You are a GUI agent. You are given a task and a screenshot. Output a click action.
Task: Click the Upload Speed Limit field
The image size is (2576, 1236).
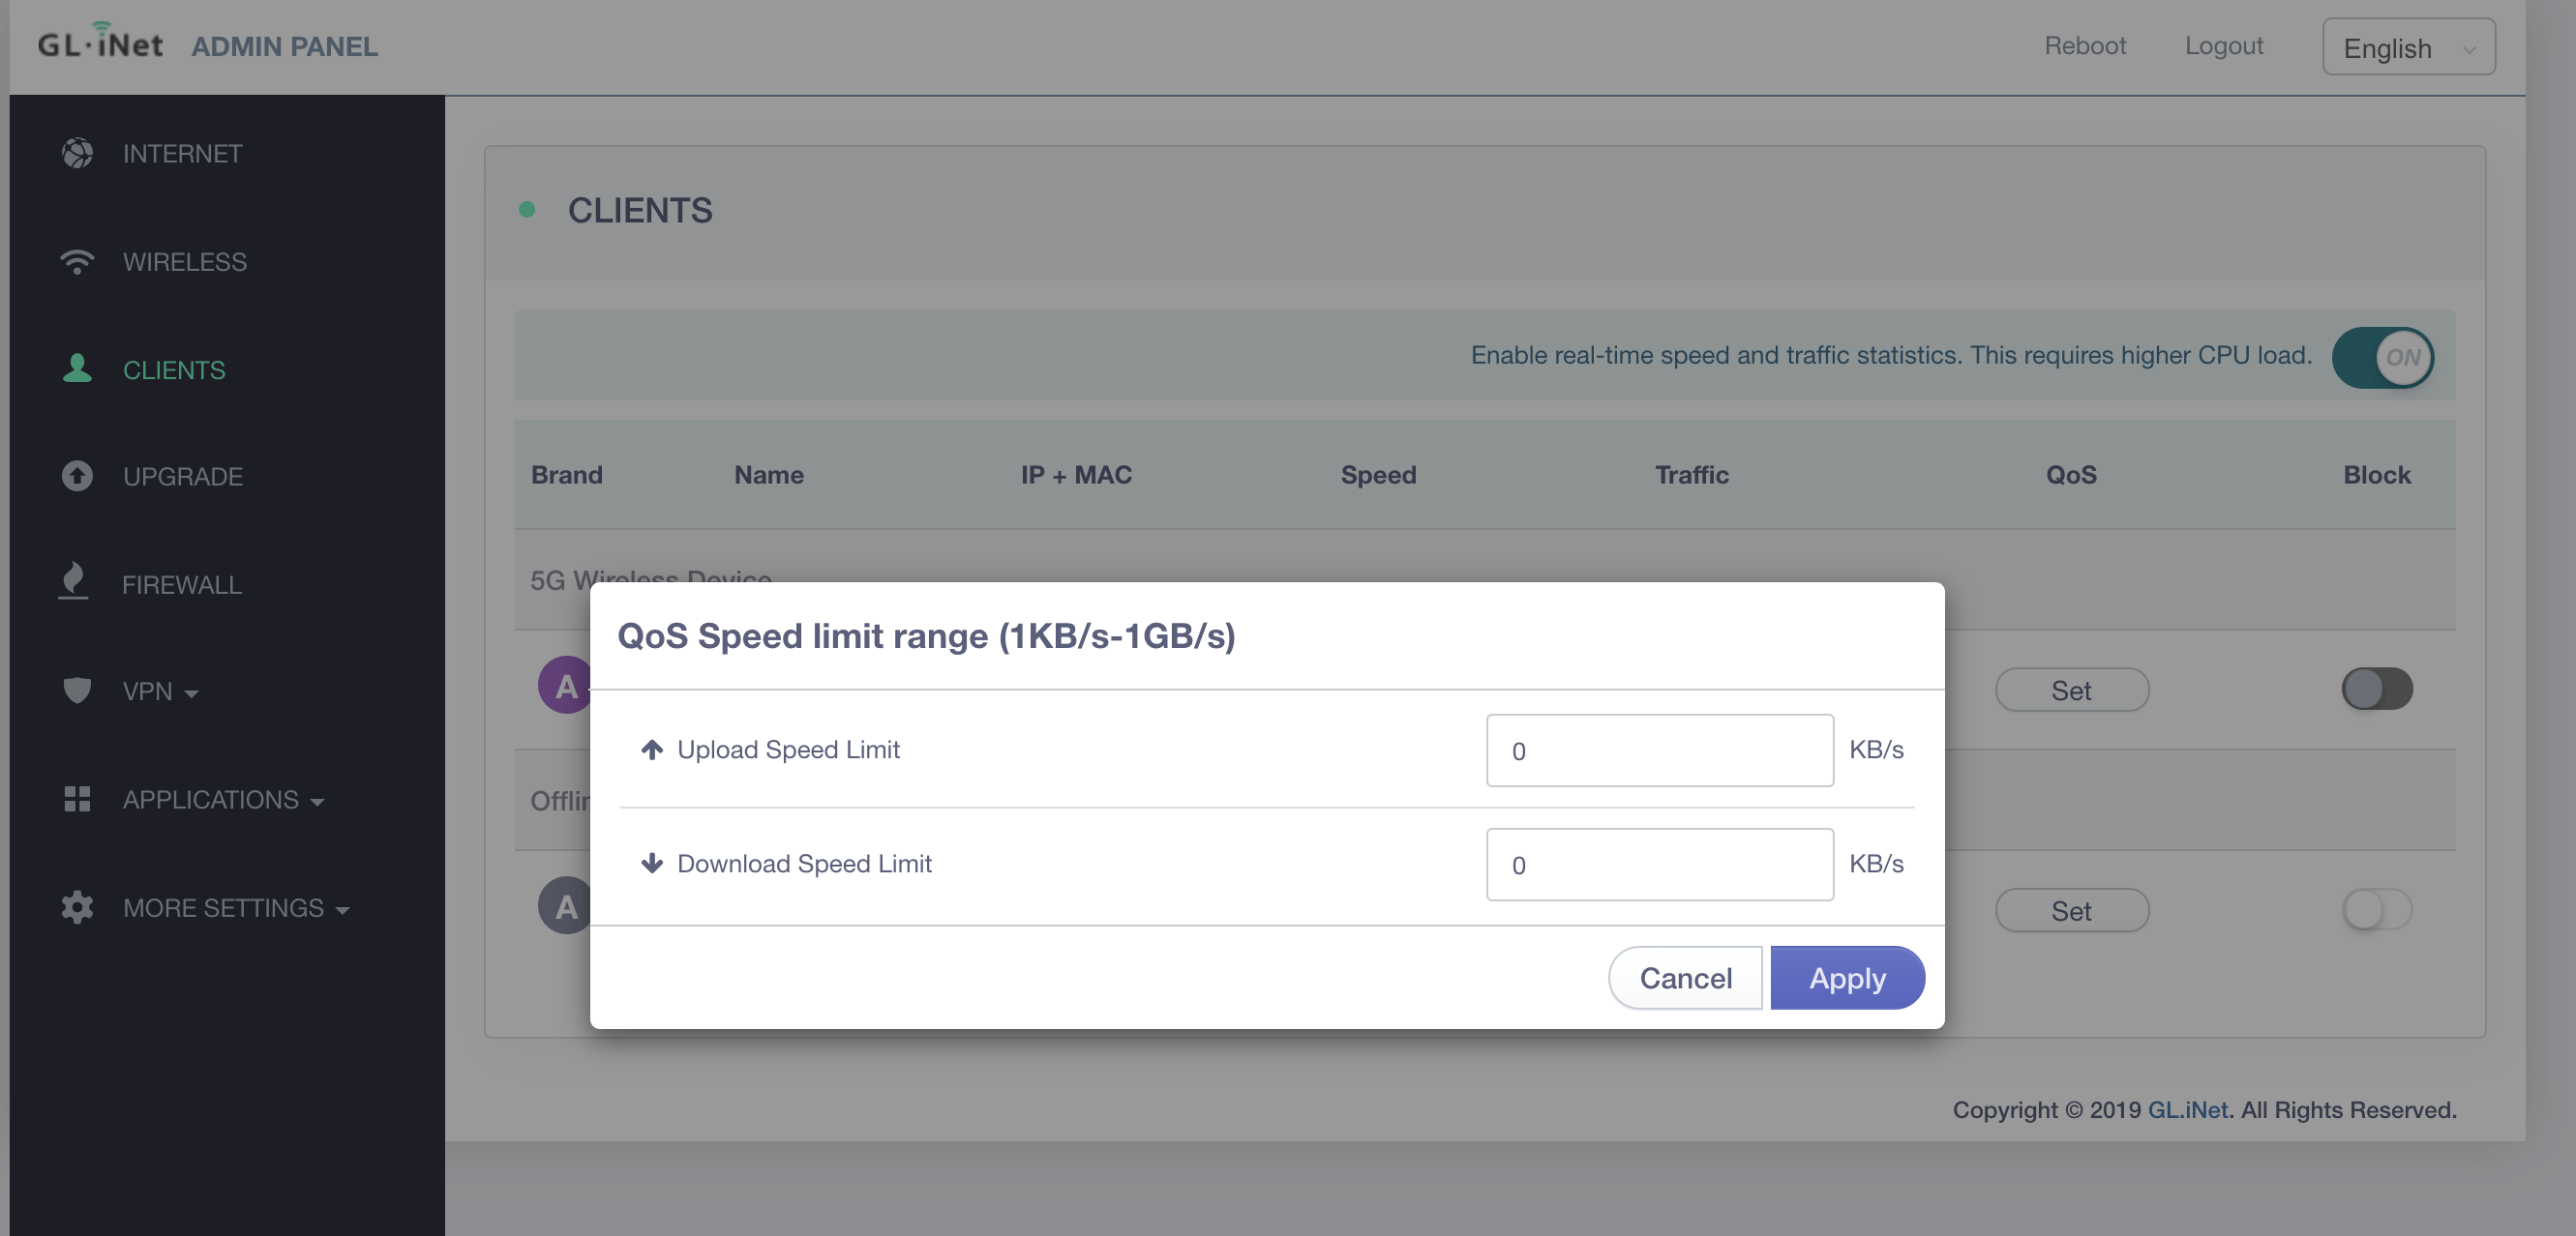pos(1658,750)
